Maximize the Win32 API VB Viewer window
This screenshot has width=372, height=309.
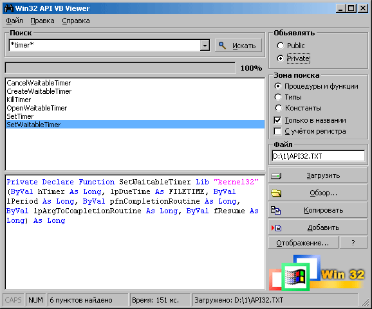click(351, 8)
